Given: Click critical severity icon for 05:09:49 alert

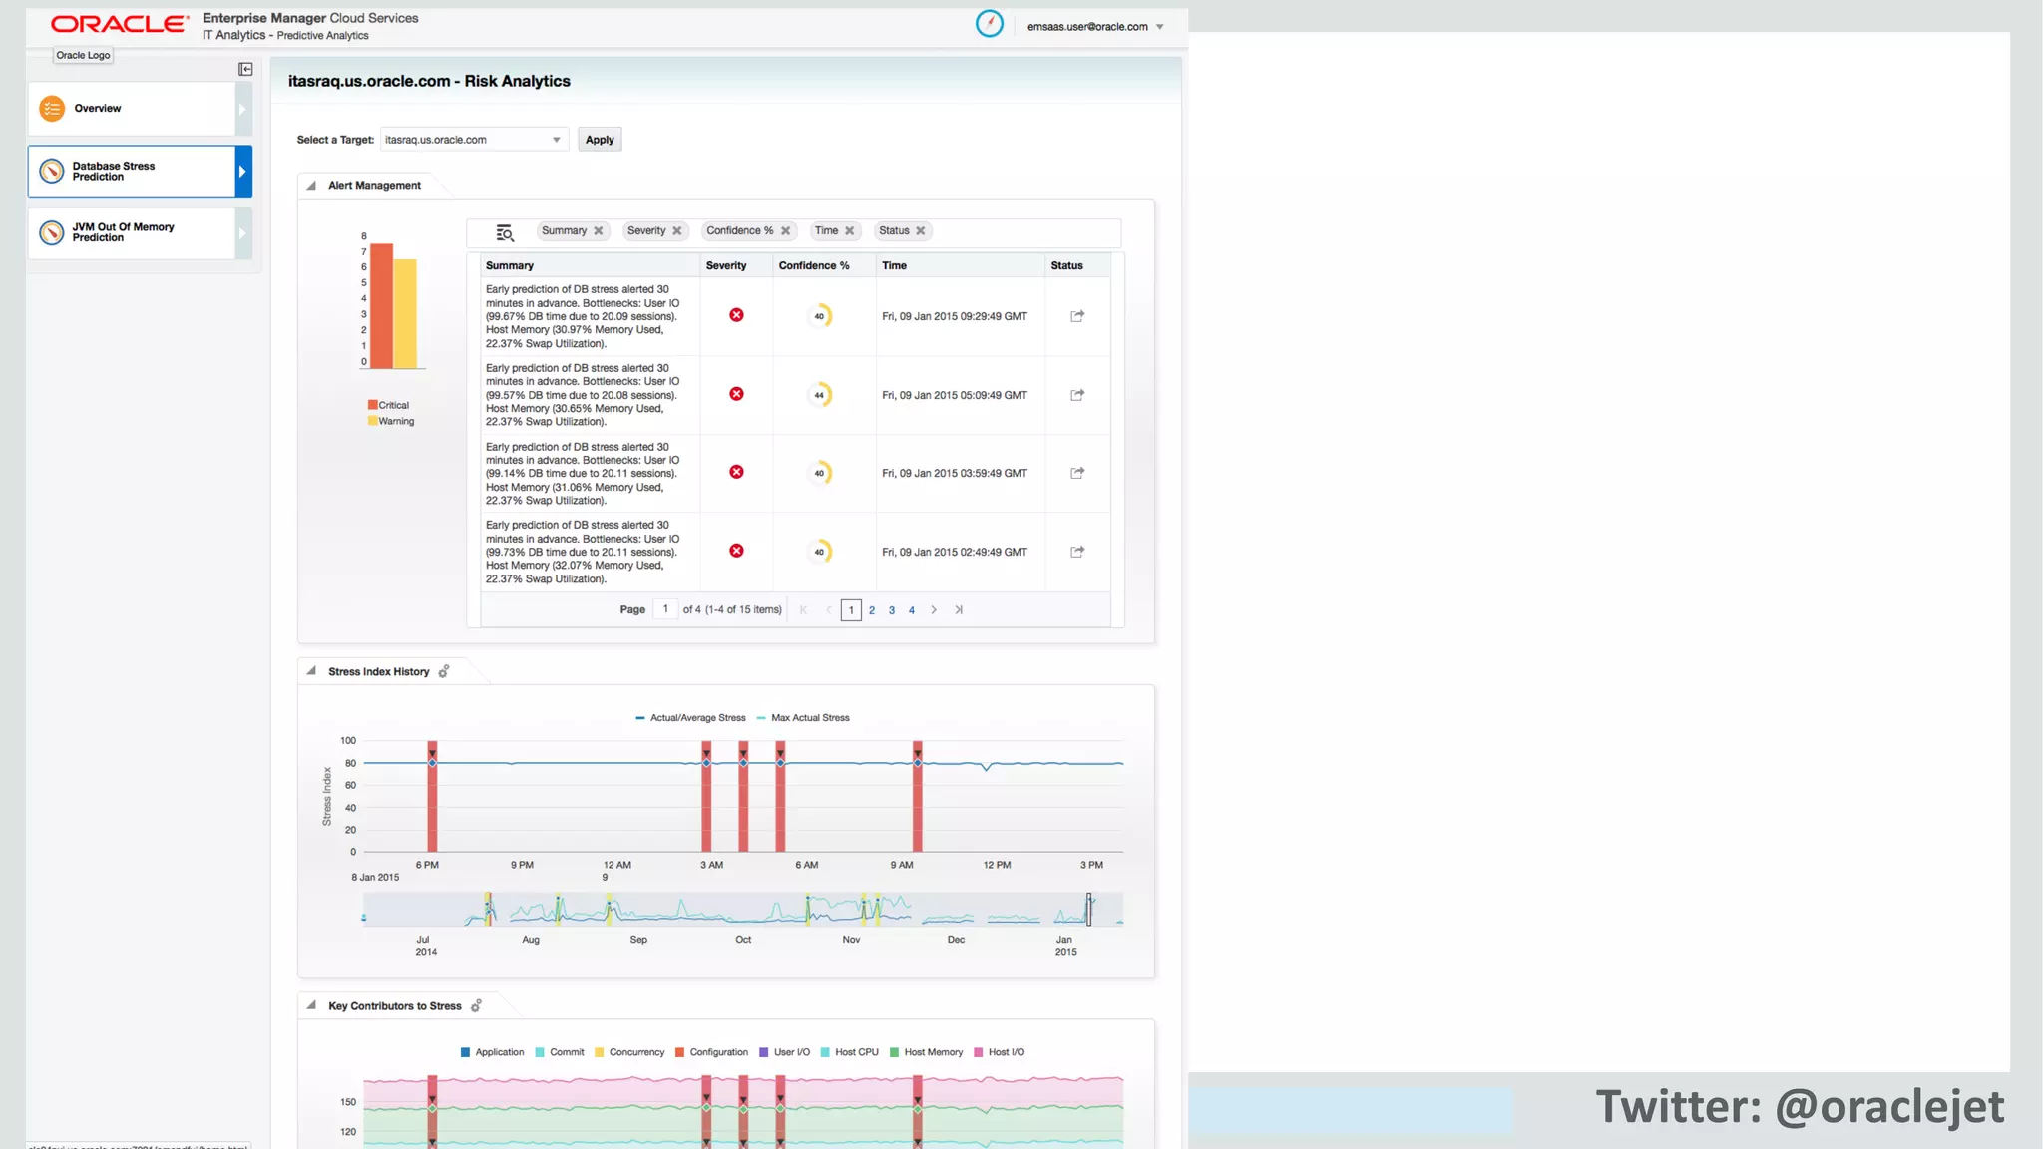Looking at the screenshot, I should (736, 394).
